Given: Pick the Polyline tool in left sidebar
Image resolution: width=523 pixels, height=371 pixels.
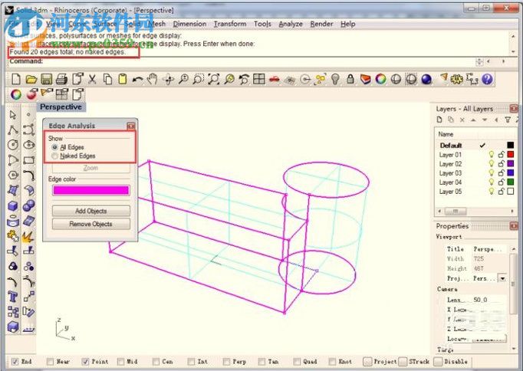Looking at the screenshot, I should 13,130.
